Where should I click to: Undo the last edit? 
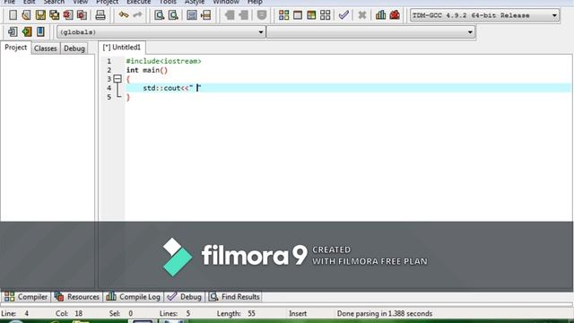point(124,15)
